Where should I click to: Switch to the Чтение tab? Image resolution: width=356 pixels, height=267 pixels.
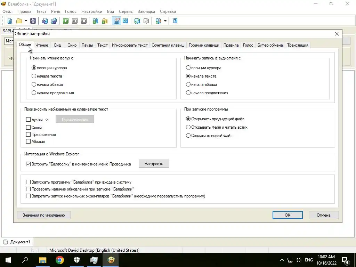point(42,45)
